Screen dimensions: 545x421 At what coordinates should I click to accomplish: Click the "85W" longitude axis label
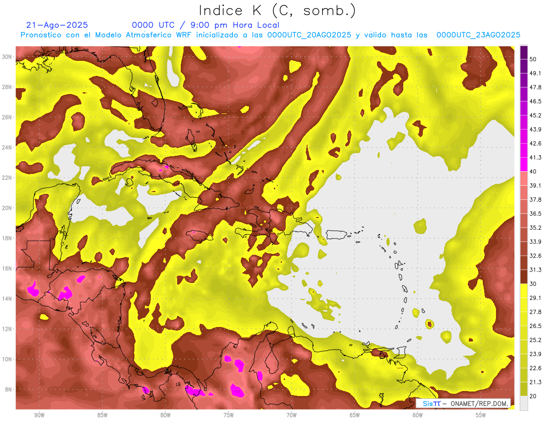[x=102, y=415]
